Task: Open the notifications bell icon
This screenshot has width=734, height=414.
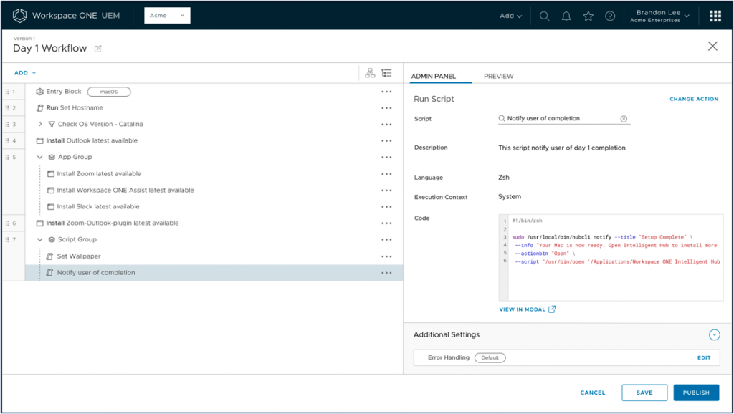Action: tap(566, 16)
